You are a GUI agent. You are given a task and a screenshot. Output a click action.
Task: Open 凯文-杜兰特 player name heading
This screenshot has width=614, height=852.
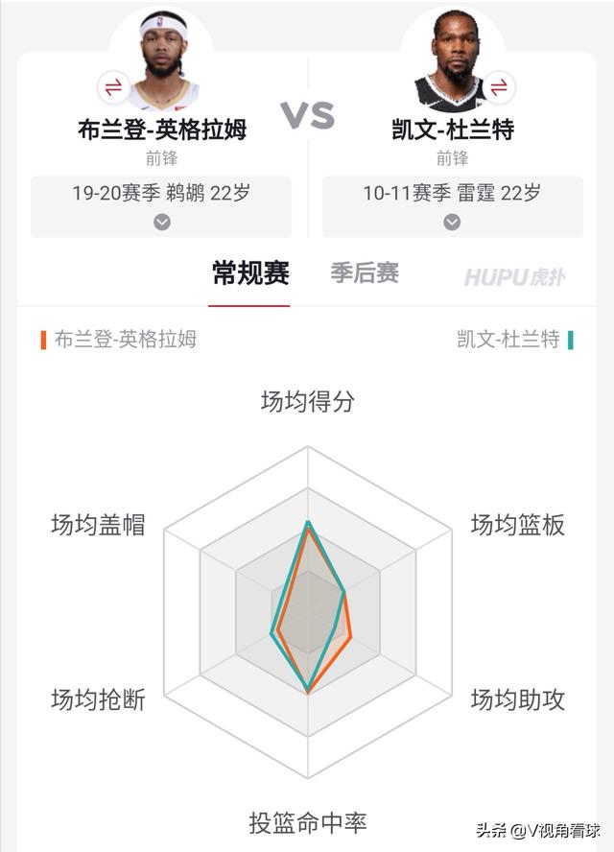point(453,130)
